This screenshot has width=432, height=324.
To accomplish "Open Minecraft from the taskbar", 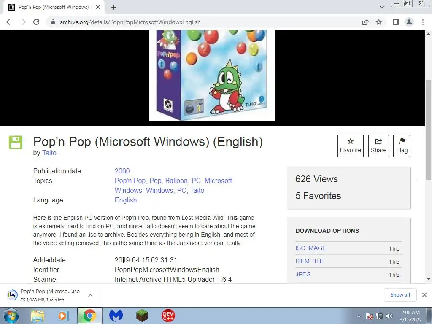I will coord(142,316).
